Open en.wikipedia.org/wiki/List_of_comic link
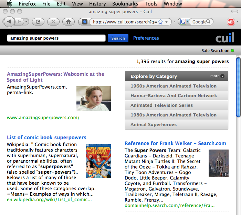This screenshot has width=241, height=215. coord(49,199)
